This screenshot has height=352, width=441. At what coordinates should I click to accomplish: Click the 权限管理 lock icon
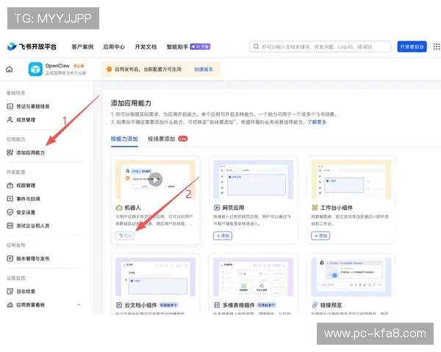(10, 186)
